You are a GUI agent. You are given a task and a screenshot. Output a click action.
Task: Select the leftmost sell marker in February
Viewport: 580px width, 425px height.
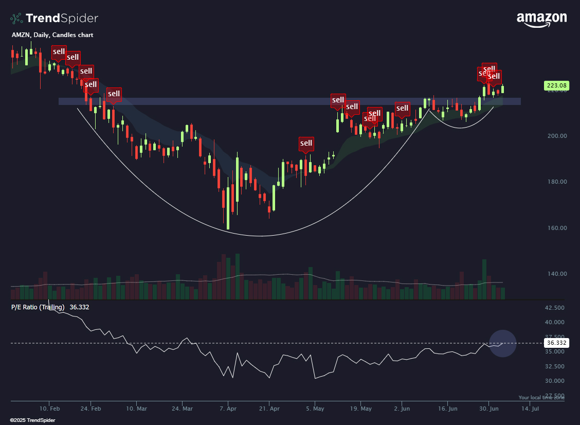click(x=59, y=52)
